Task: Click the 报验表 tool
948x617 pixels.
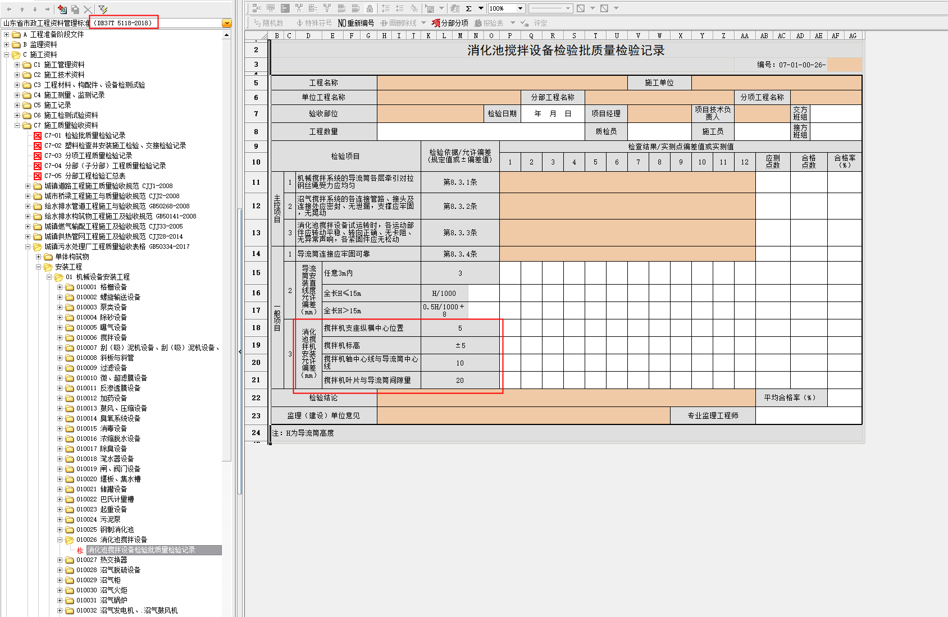Action: tap(489, 23)
